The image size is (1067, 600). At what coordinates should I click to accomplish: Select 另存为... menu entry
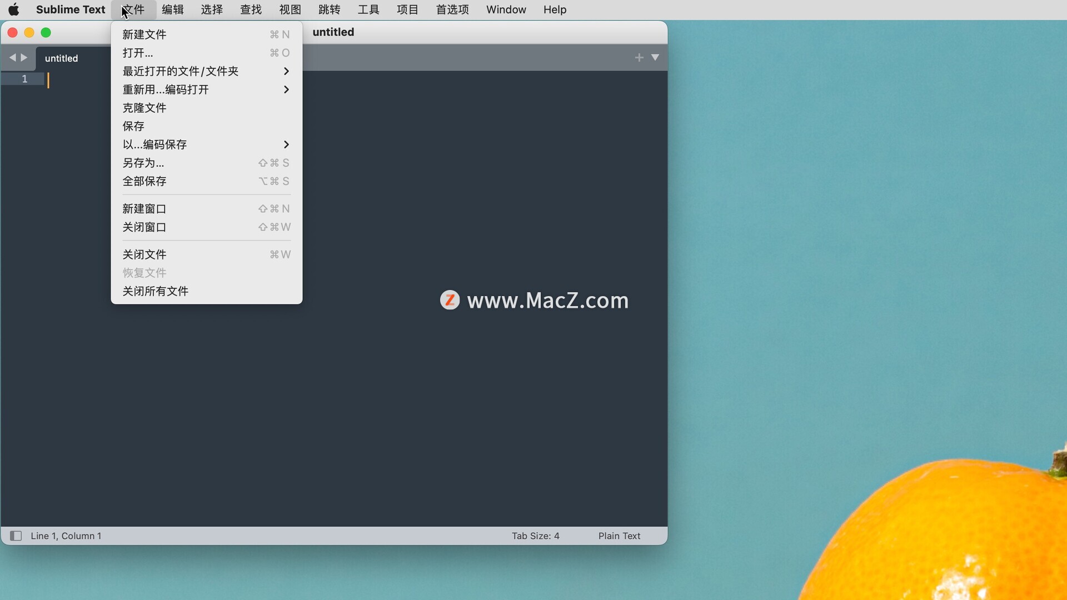(x=143, y=163)
